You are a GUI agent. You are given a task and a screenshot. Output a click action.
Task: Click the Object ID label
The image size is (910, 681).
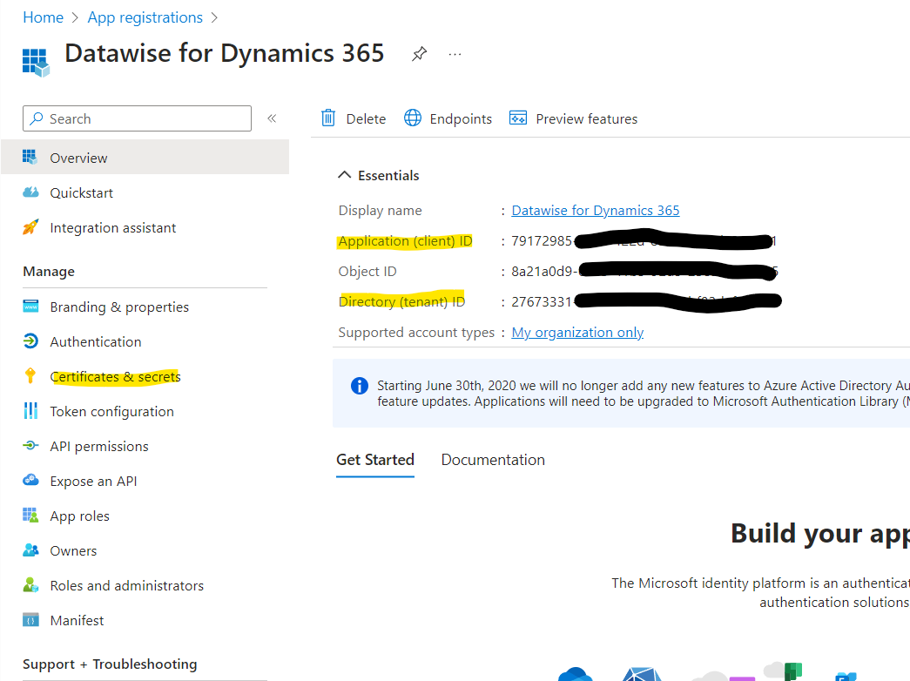tap(367, 271)
